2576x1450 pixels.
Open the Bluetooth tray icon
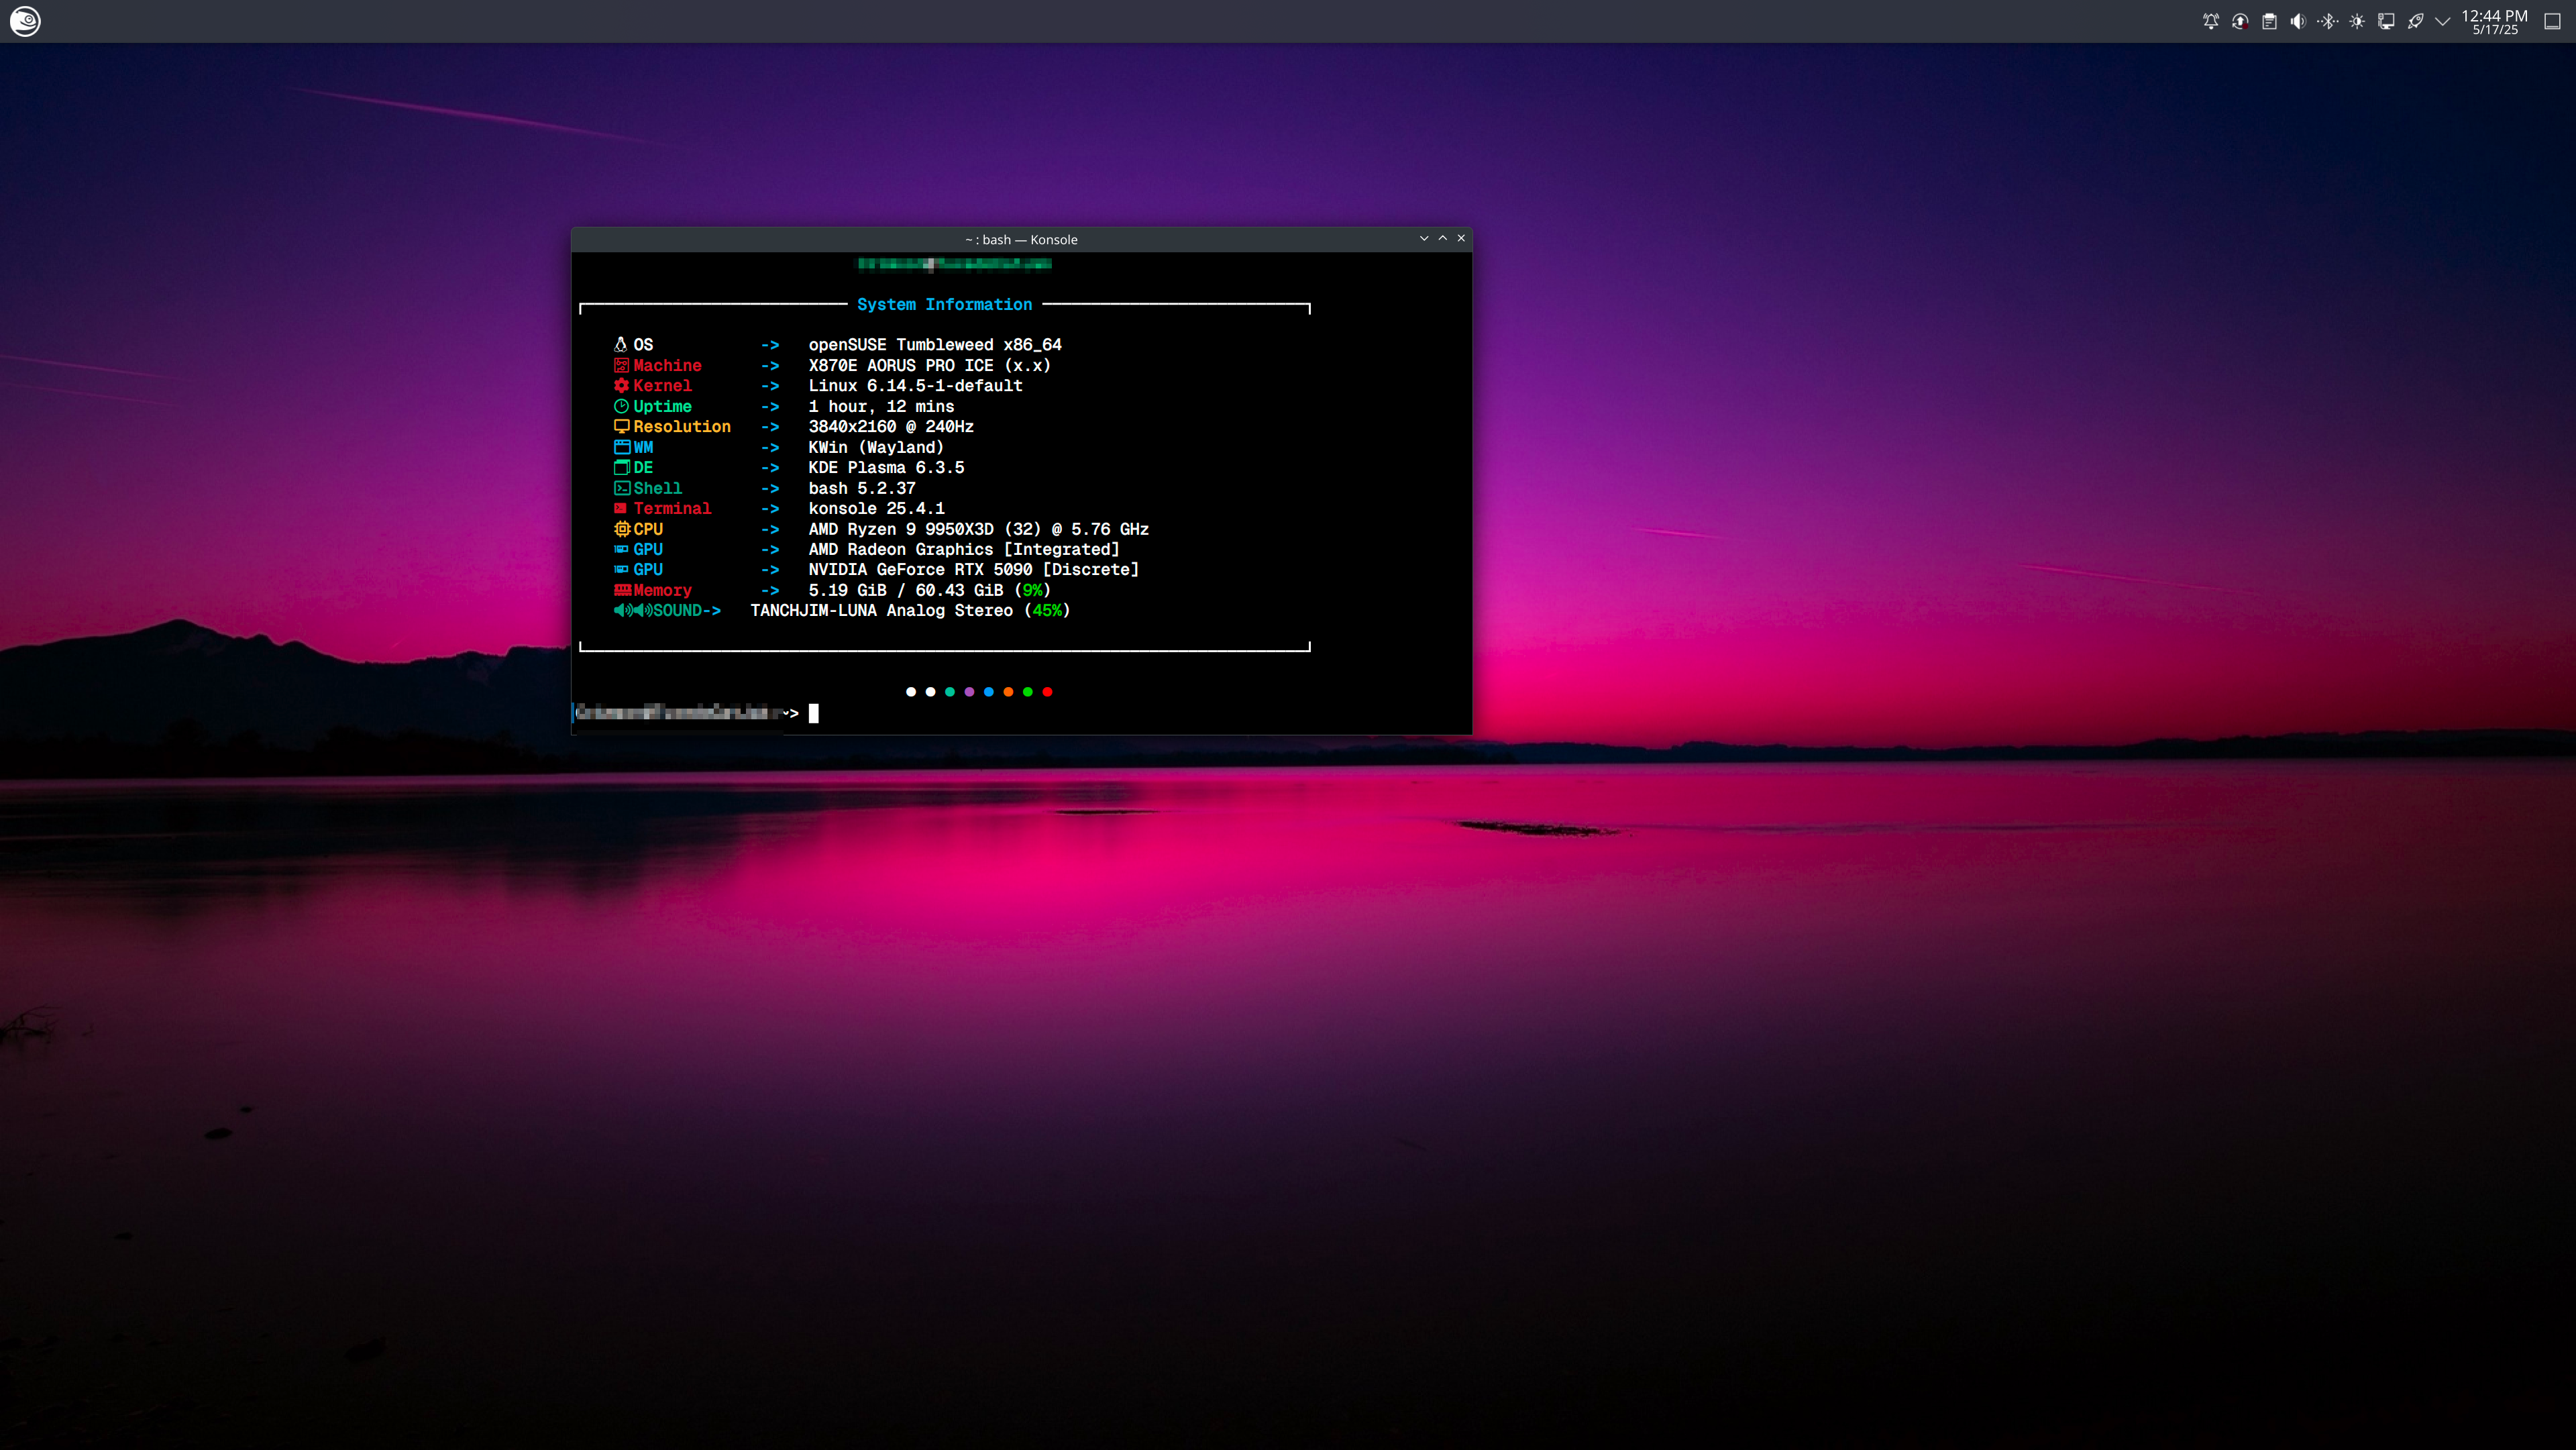[2328, 21]
